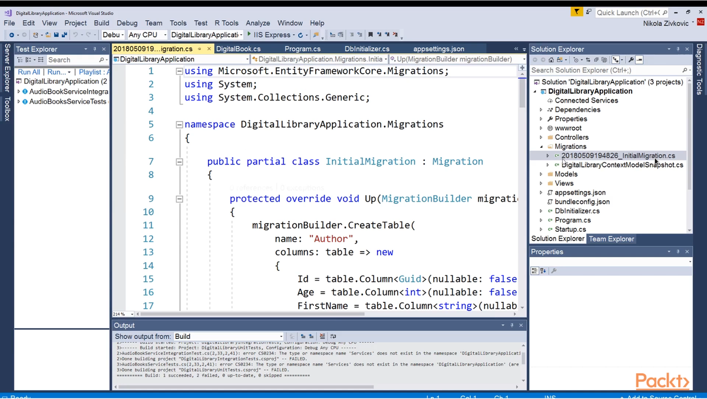Collapse the using directives at line 1
This screenshot has width=707, height=399.
pos(179,71)
